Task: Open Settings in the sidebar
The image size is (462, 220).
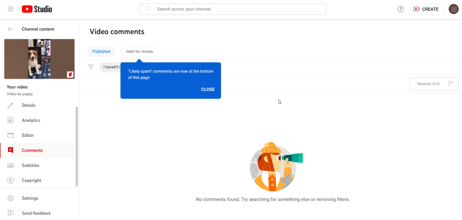Action: tap(30, 198)
